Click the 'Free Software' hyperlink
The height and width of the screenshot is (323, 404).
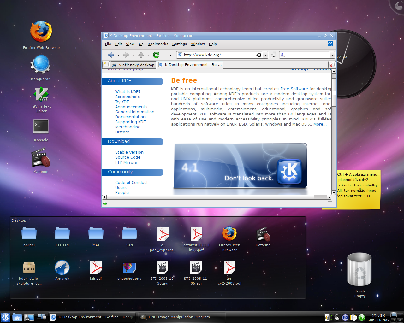click(294, 89)
